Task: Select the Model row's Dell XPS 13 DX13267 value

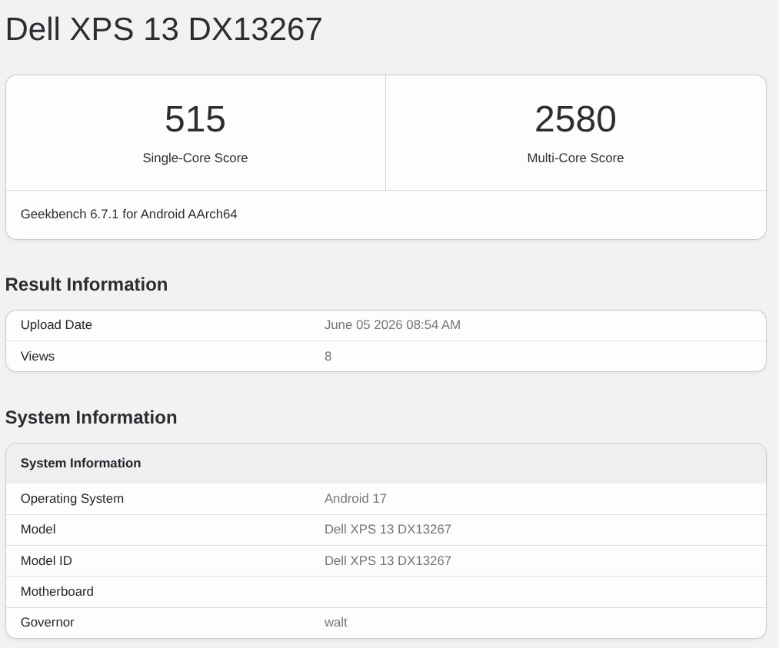Action: tap(388, 530)
